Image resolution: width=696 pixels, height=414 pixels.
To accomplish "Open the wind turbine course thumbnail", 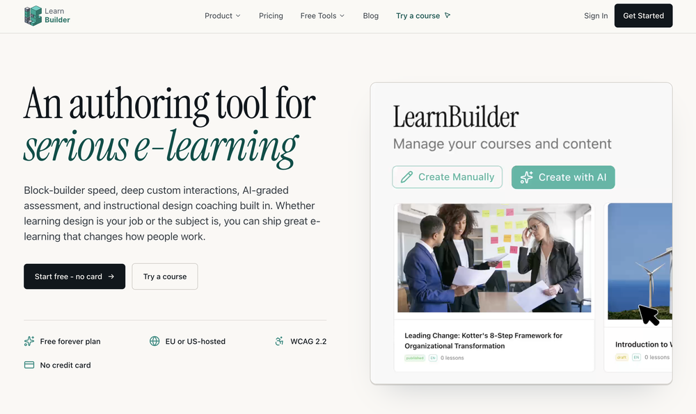I will click(x=640, y=261).
